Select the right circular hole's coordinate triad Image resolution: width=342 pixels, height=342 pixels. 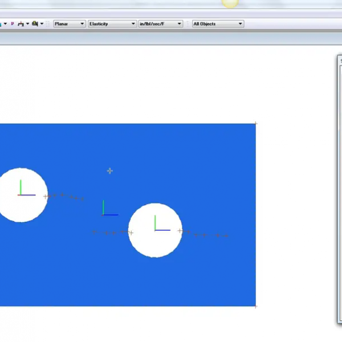[x=162, y=223]
